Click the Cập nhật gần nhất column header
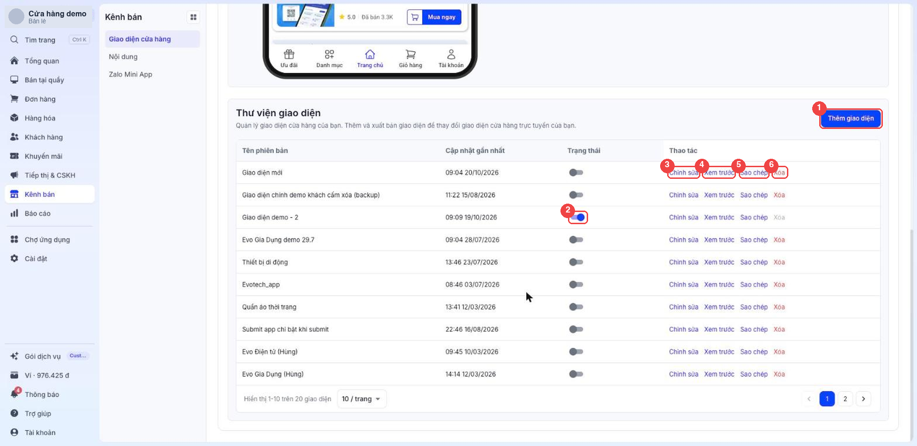Image resolution: width=917 pixels, height=446 pixels. pos(475,150)
